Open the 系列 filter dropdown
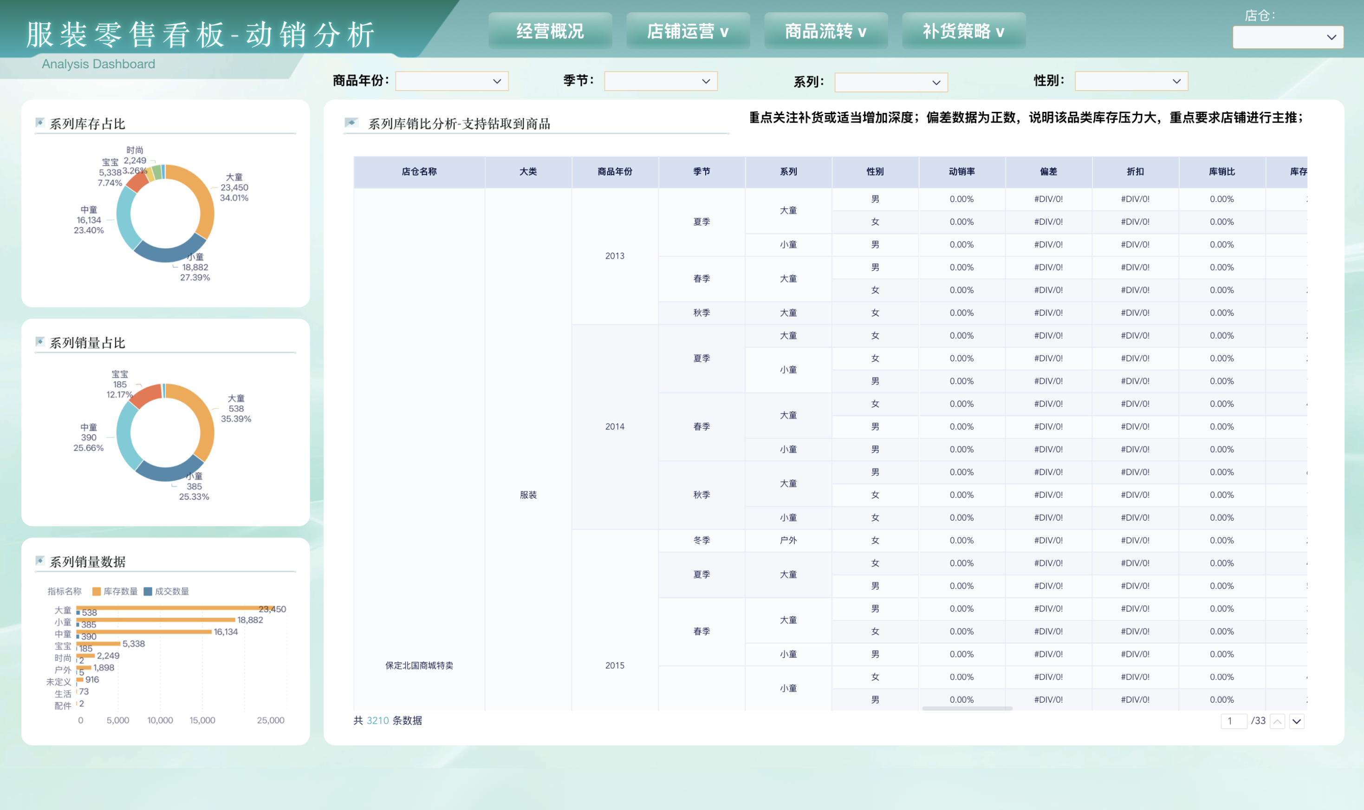Image resolution: width=1364 pixels, height=810 pixels. pyautogui.click(x=891, y=82)
